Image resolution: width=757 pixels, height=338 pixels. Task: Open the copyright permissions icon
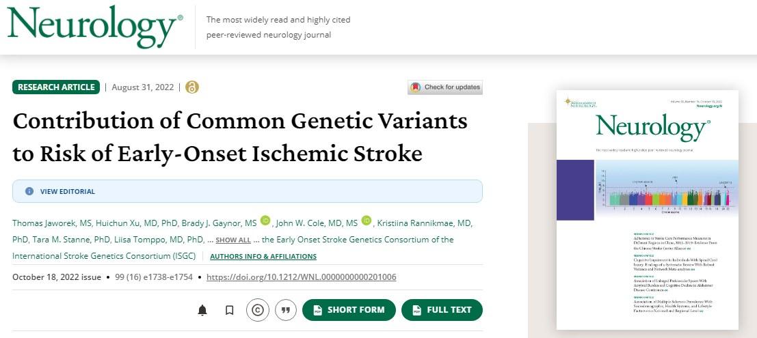point(257,310)
